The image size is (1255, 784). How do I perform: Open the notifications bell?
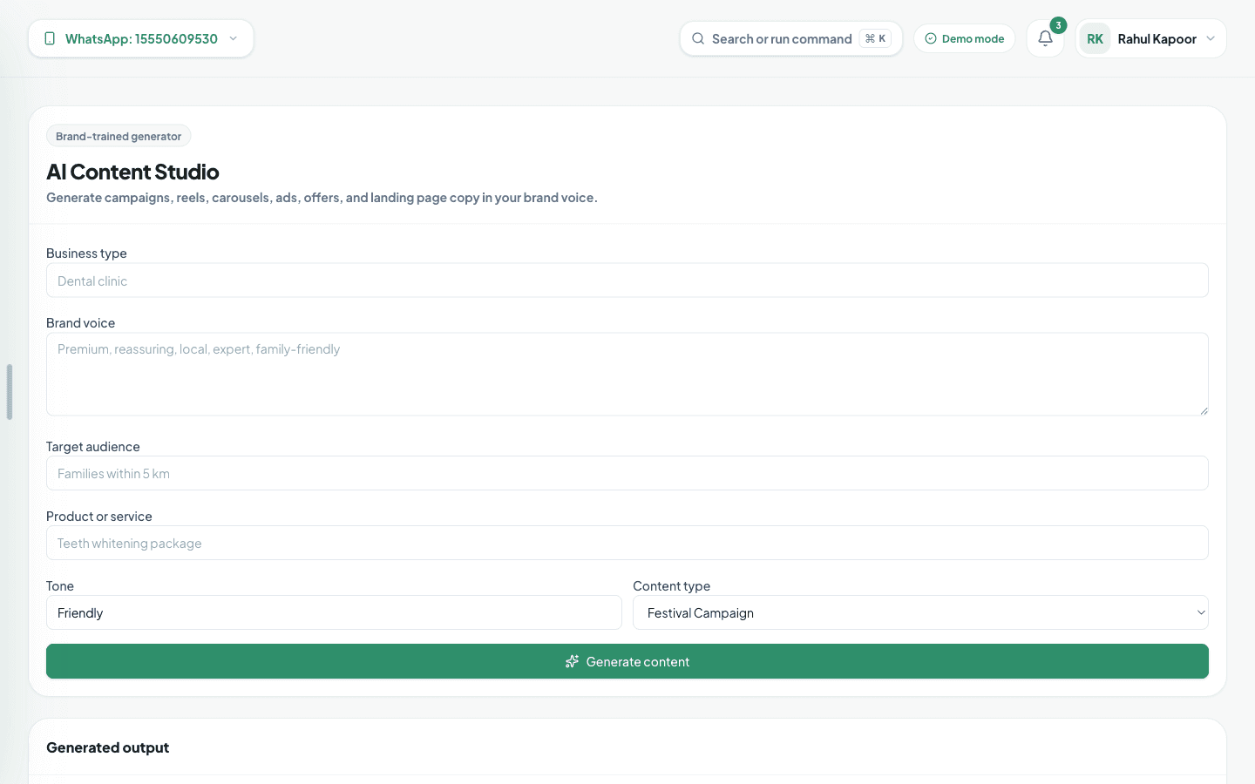[x=1045, y=38]
